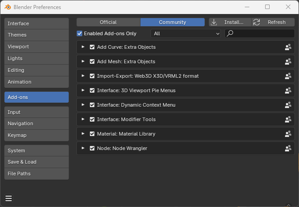The height and width of the screenshot is (207, 299).
Task: Disable Add Mesh: Extra Objects add-on
Action: click(x=92, y=61)
